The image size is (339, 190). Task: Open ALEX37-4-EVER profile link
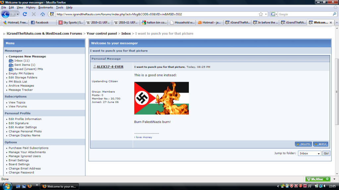click(x=110, y=67)
